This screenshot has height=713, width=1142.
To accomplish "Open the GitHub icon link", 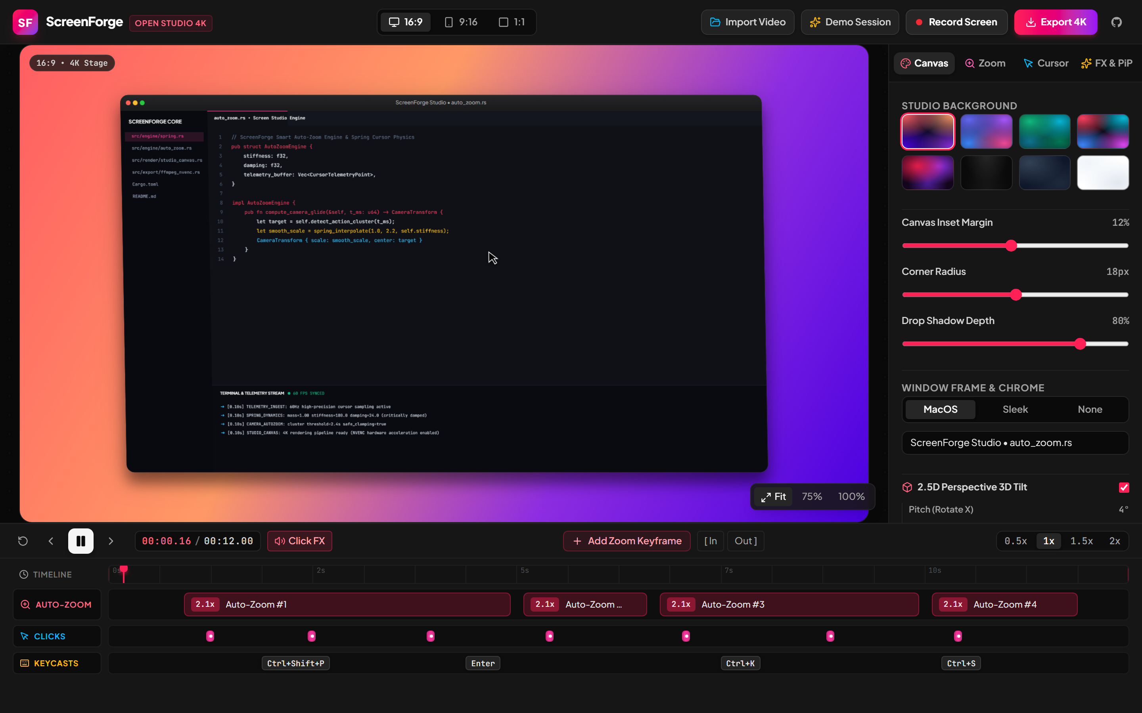I will click(x=1116, y=22).
